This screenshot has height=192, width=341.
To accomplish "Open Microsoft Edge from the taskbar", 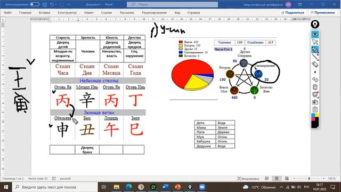I will pyautogui.click(x=129, y=187).
